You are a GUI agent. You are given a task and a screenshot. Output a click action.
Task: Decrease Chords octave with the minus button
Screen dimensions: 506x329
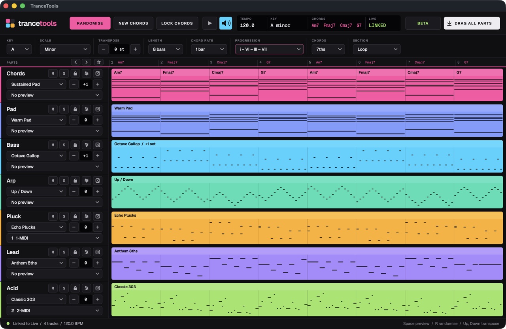74,84
